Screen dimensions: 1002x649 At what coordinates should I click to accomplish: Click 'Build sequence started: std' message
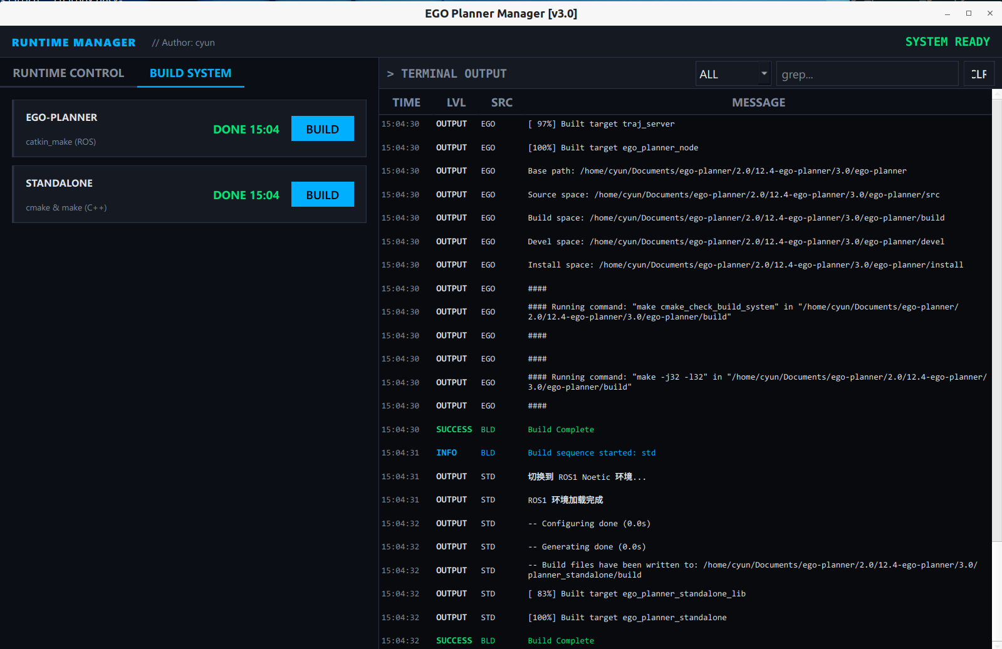[x=592, y=453]
